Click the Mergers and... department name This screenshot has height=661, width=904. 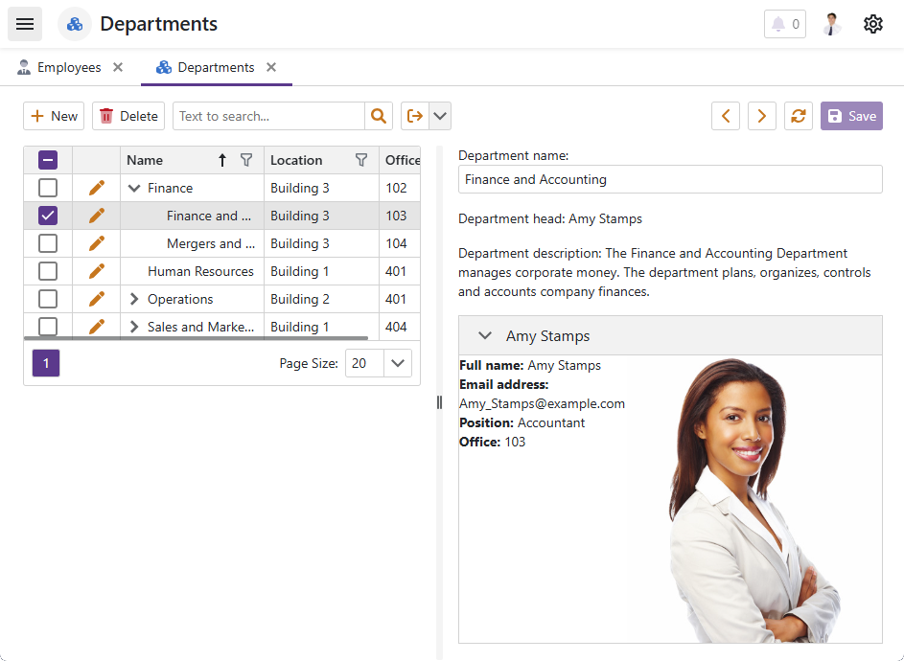211,243
